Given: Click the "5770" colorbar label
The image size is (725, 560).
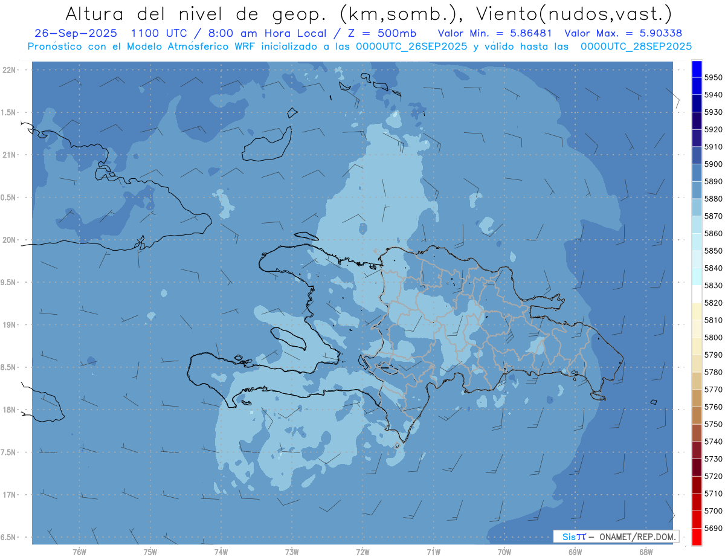Looking at the screenshot, I should click(714, 389).
